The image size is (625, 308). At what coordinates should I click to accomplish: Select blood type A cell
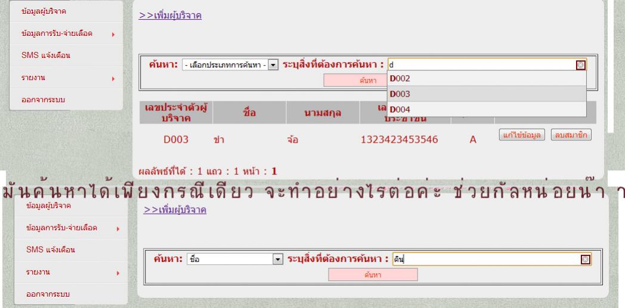(473, 140)
